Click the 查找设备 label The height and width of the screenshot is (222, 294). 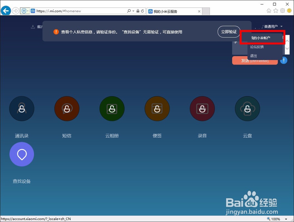pos(22,181)
